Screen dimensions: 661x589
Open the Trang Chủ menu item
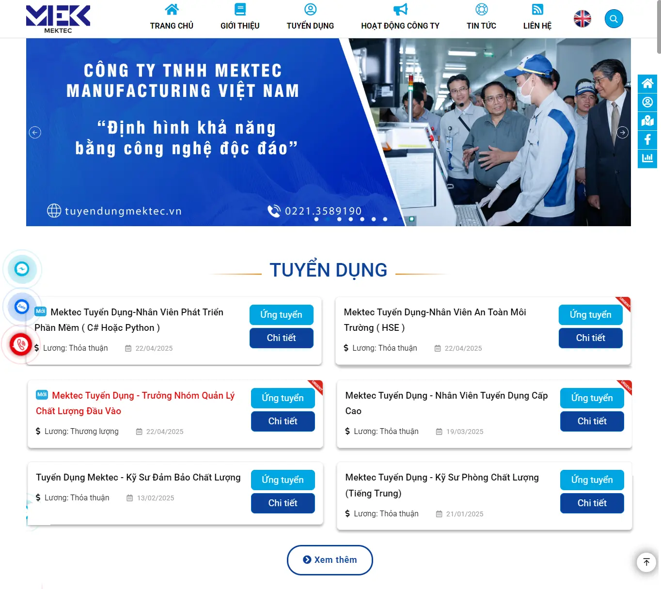coord(172,26)
